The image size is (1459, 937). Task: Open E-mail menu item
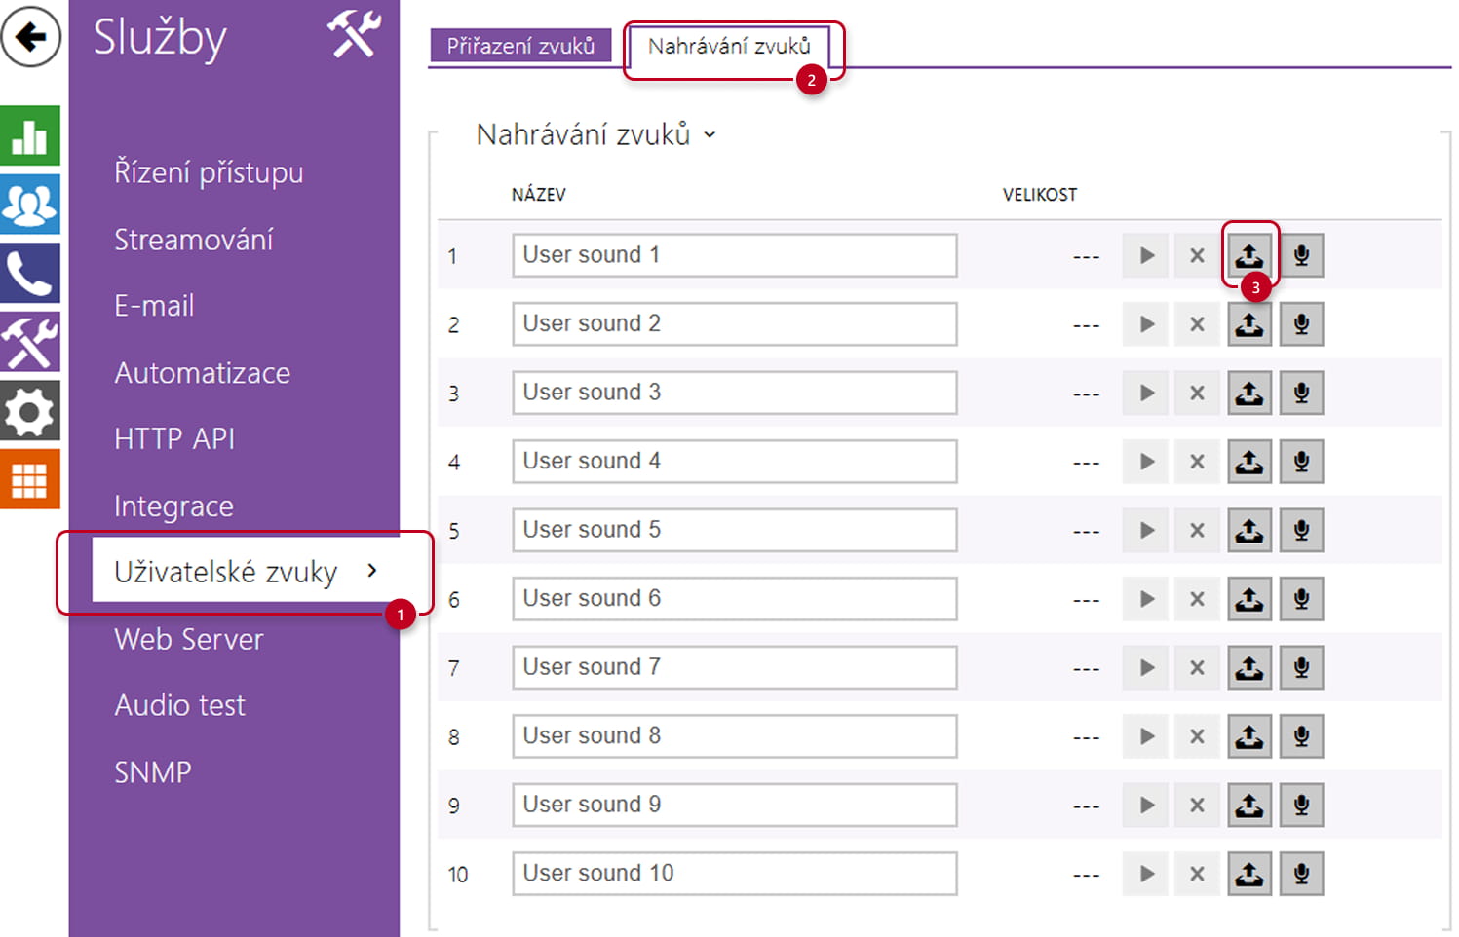(154, 306)
